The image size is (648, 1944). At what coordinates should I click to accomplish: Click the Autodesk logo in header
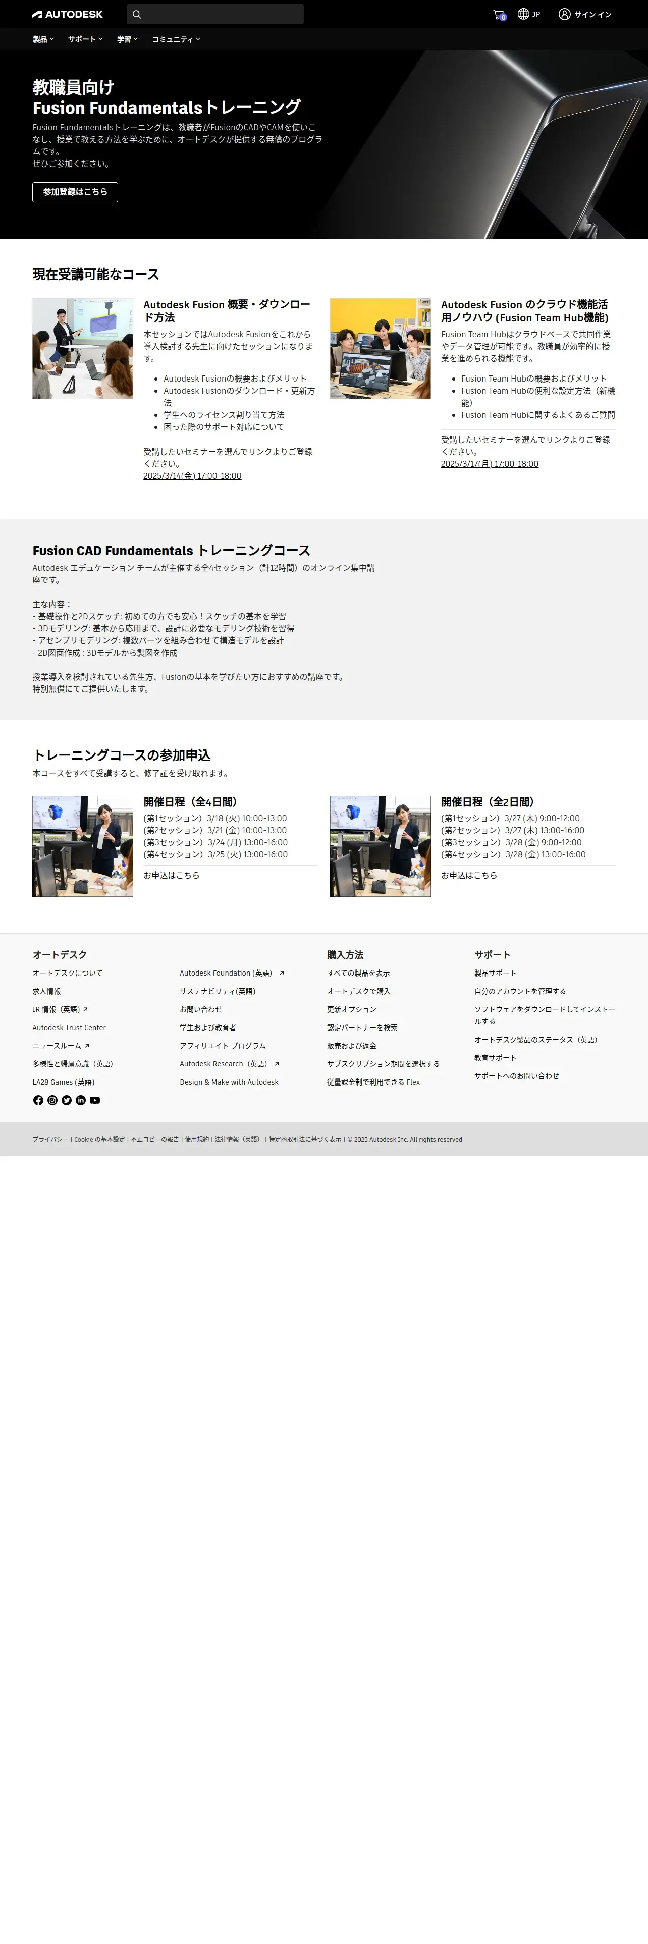tap(68, 14)
